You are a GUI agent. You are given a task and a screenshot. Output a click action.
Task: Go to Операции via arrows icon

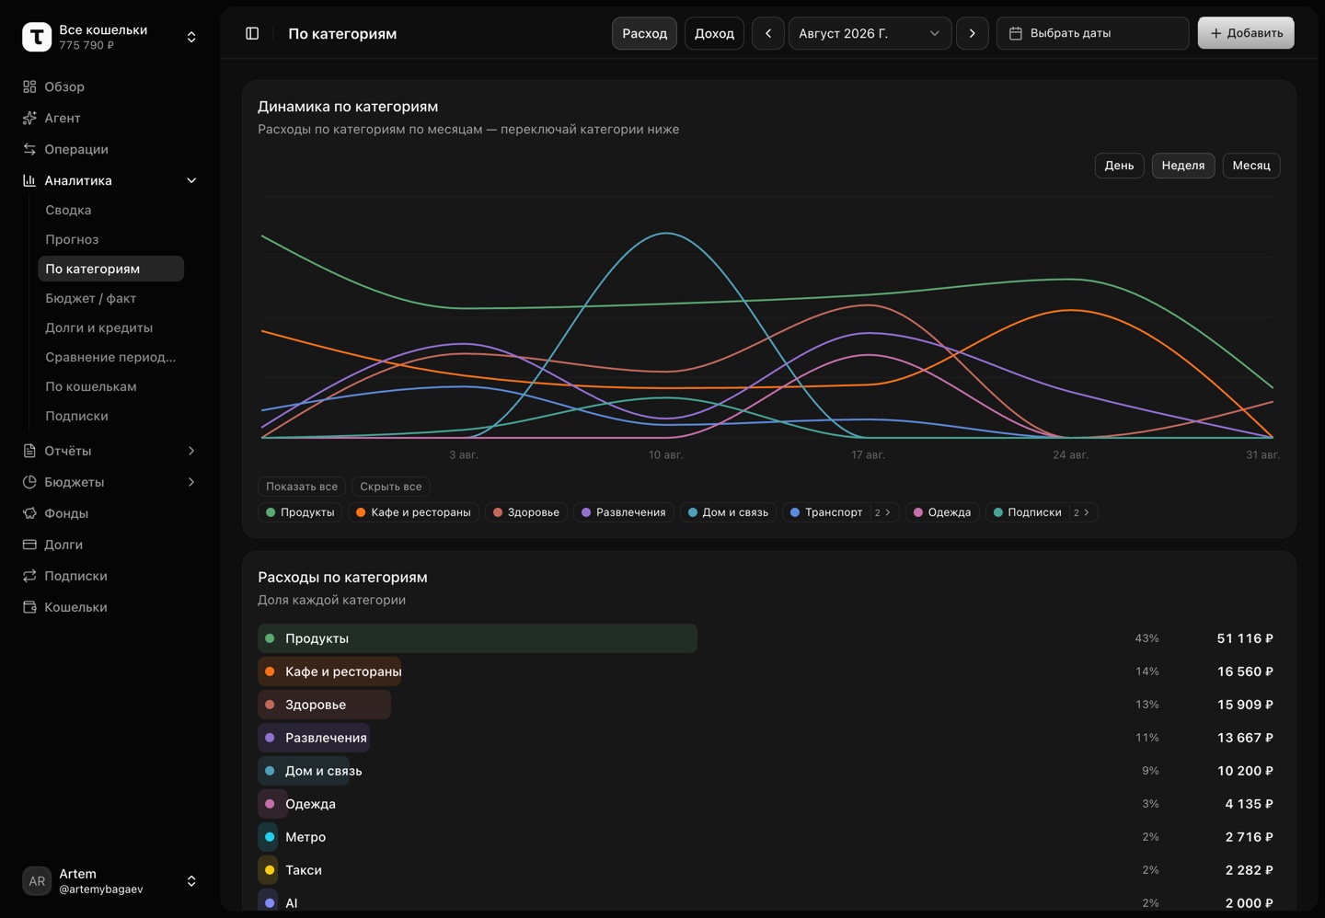coord(29,149)
